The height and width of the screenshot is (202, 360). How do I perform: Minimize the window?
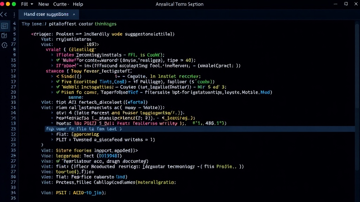pos(335,4)
